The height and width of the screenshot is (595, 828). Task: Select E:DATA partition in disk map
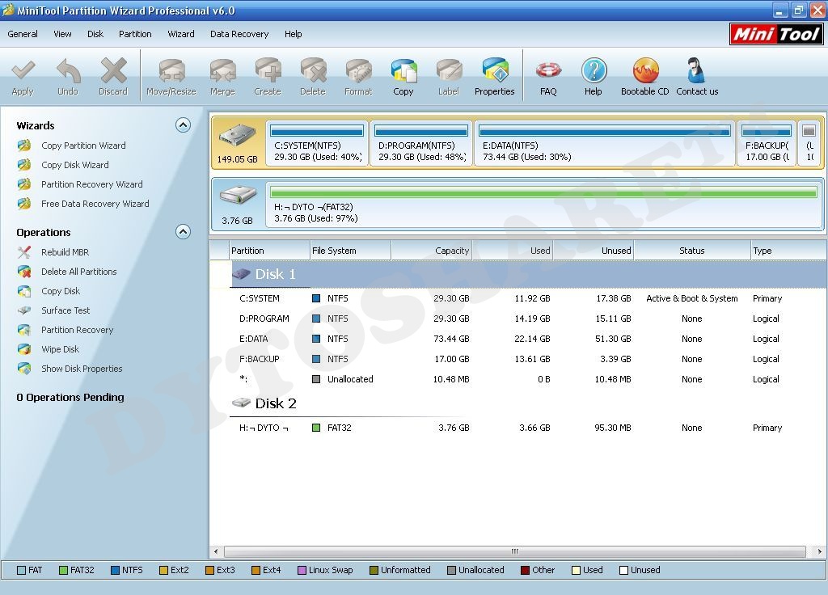[605, 143]
